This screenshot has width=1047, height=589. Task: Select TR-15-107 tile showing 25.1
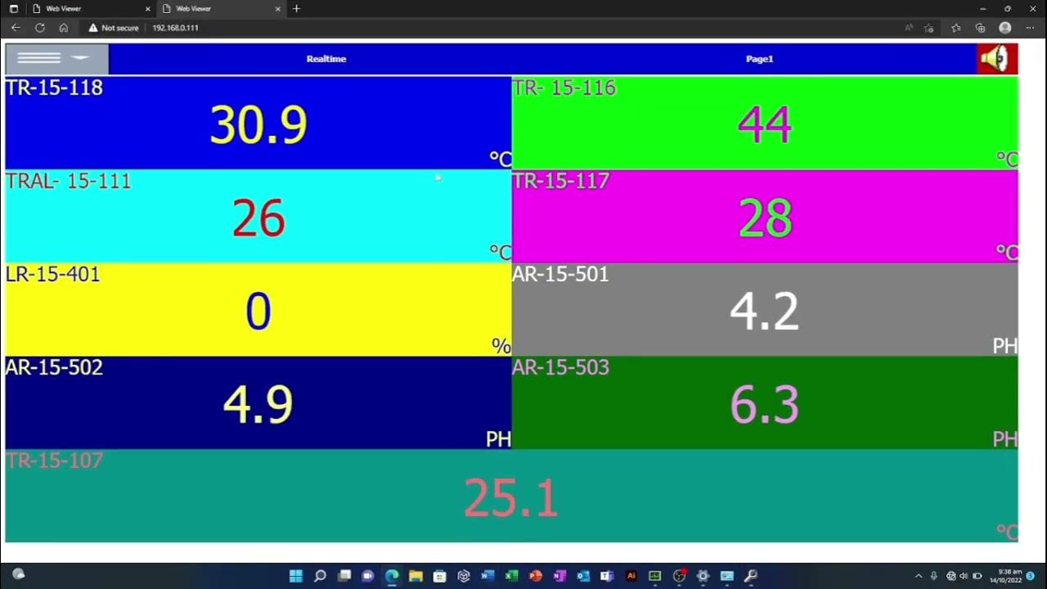point(511,496)
